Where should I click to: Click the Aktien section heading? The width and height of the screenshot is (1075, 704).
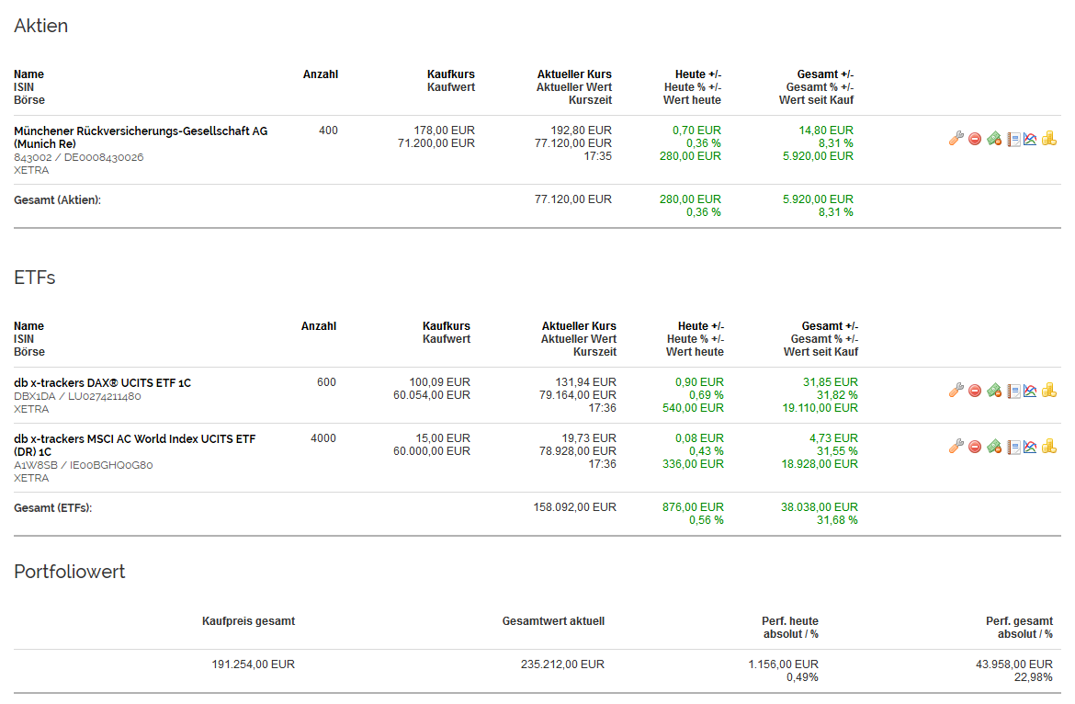pyautogui.click(x=41, y=26)
